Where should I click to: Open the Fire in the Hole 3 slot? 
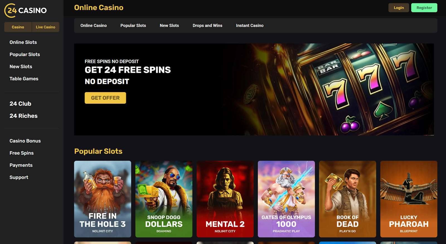[x=103, y=199]
